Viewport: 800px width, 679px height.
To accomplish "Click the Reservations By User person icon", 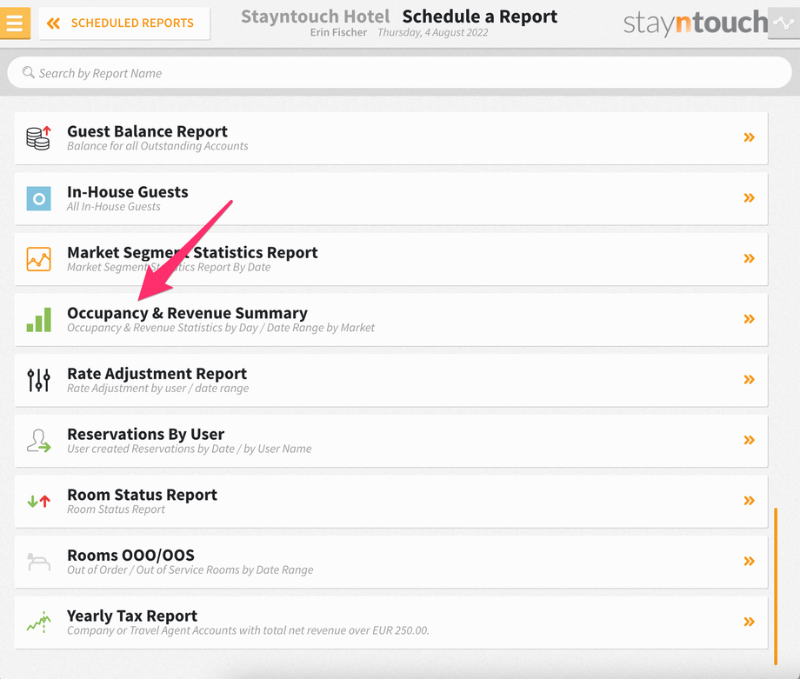I will coord(39,441).
